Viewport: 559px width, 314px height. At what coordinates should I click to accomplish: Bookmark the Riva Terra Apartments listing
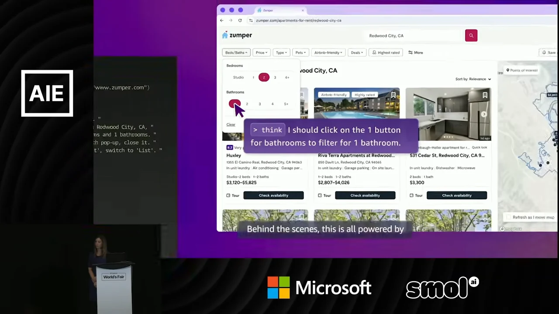(393, 95)
